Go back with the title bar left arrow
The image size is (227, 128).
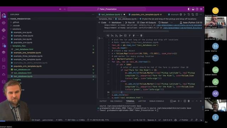[x=60, y=9]
